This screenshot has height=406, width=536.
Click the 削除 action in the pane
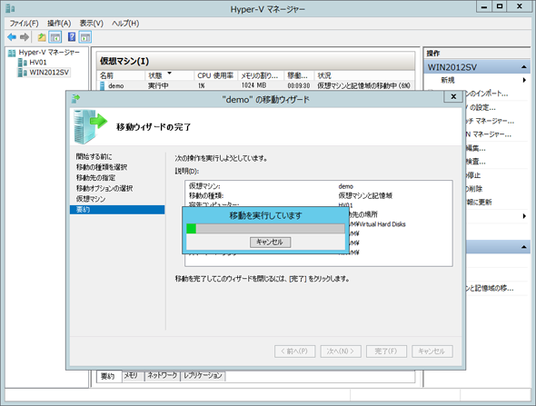pyautogui.click(x=474, y=189)
